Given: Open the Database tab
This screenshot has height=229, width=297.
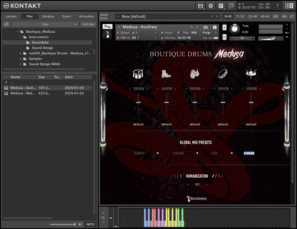Looking at the screenshot, I should (48, 17).
